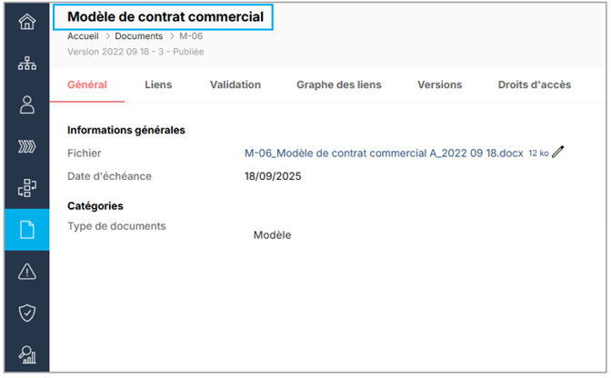The width and height of the screenshot is (611, 378).
Task: Click the Modèle de contrat commercial title
Action: click(x=165, y=16)
